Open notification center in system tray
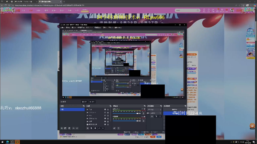 [254, 142]
